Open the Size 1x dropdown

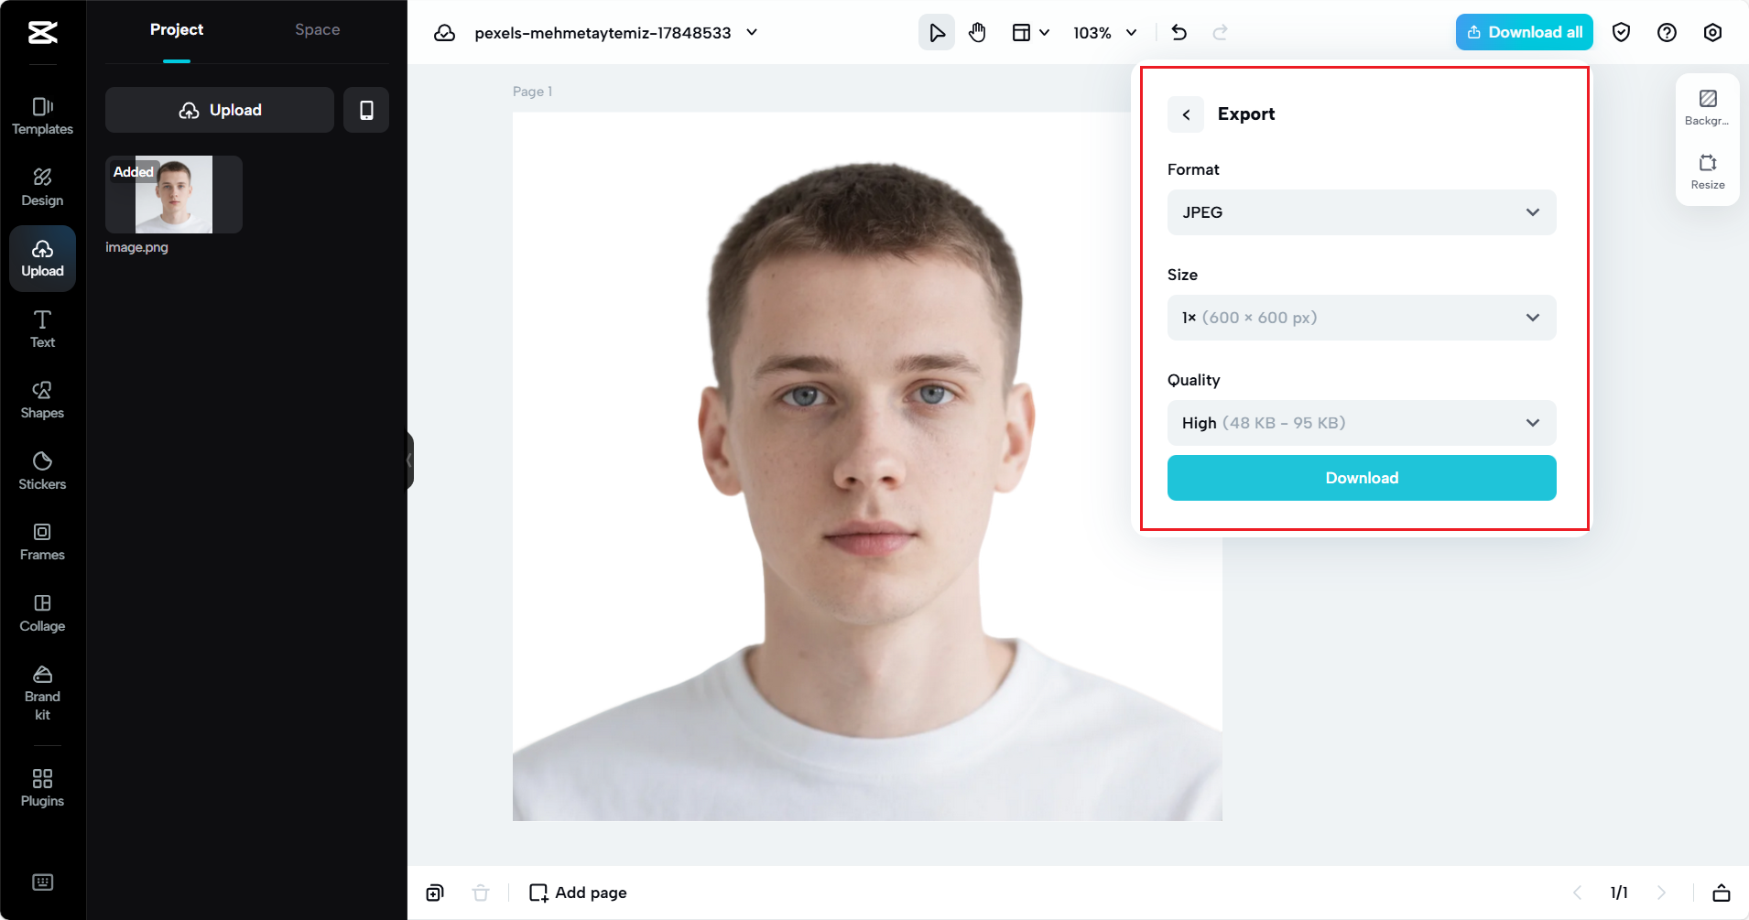coord(1362,318)
